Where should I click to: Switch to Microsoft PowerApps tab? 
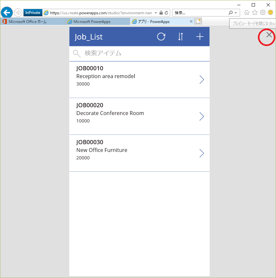click(97, 22)
